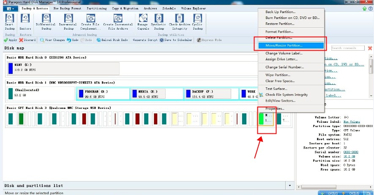374x195 pixels.
Task: Click the Search commands field
Action: 347,48
